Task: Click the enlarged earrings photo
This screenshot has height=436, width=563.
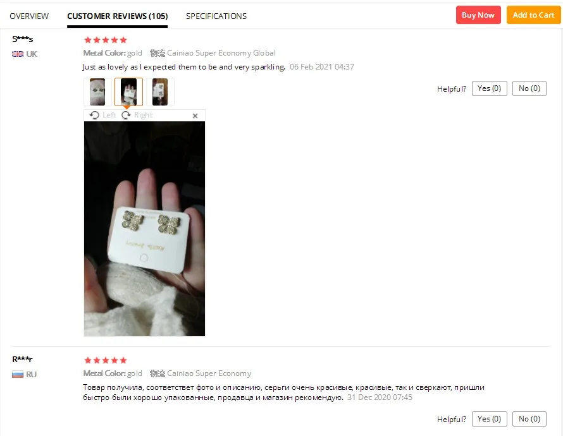Action: (144, 229)
